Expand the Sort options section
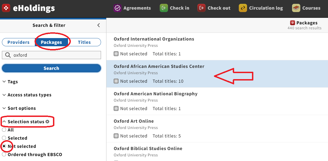 [x=19, y=108]
